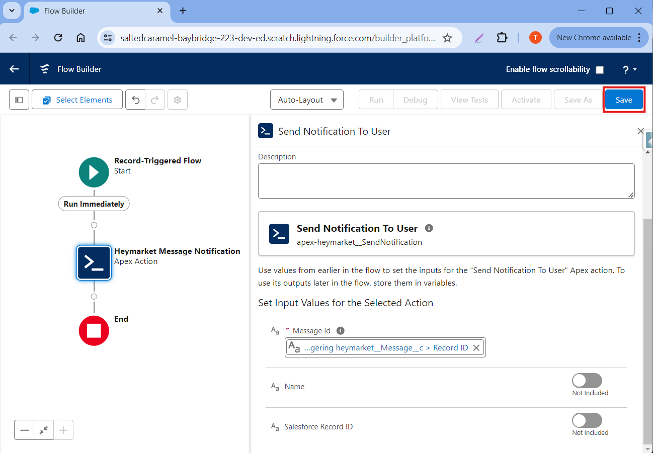The height and width of the screenshot is (453, 653).
Task: Add element before the End node
Action: click(x=94, y=297)
